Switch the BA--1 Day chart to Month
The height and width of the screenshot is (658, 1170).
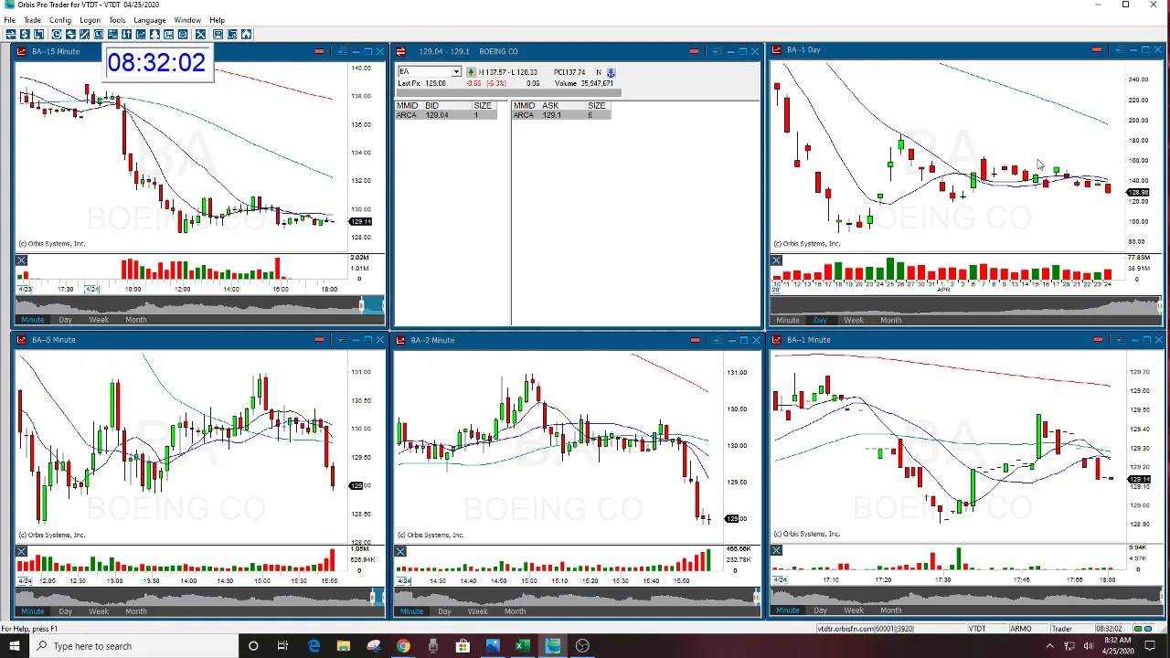(x=891, y=320)
